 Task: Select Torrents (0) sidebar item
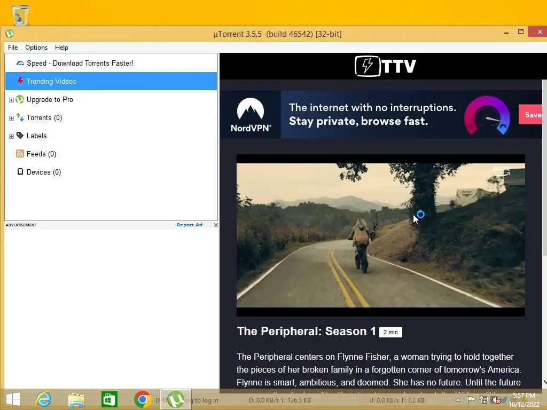(x=111, y=117)
